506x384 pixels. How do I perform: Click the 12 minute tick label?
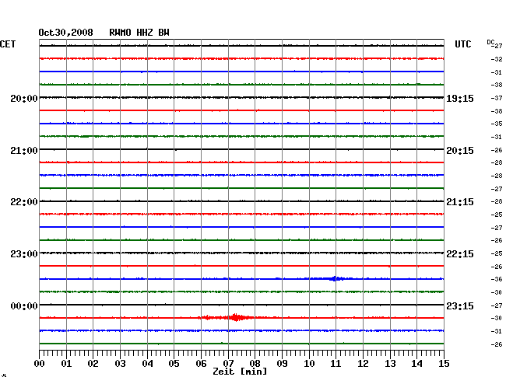coord(363,363)
